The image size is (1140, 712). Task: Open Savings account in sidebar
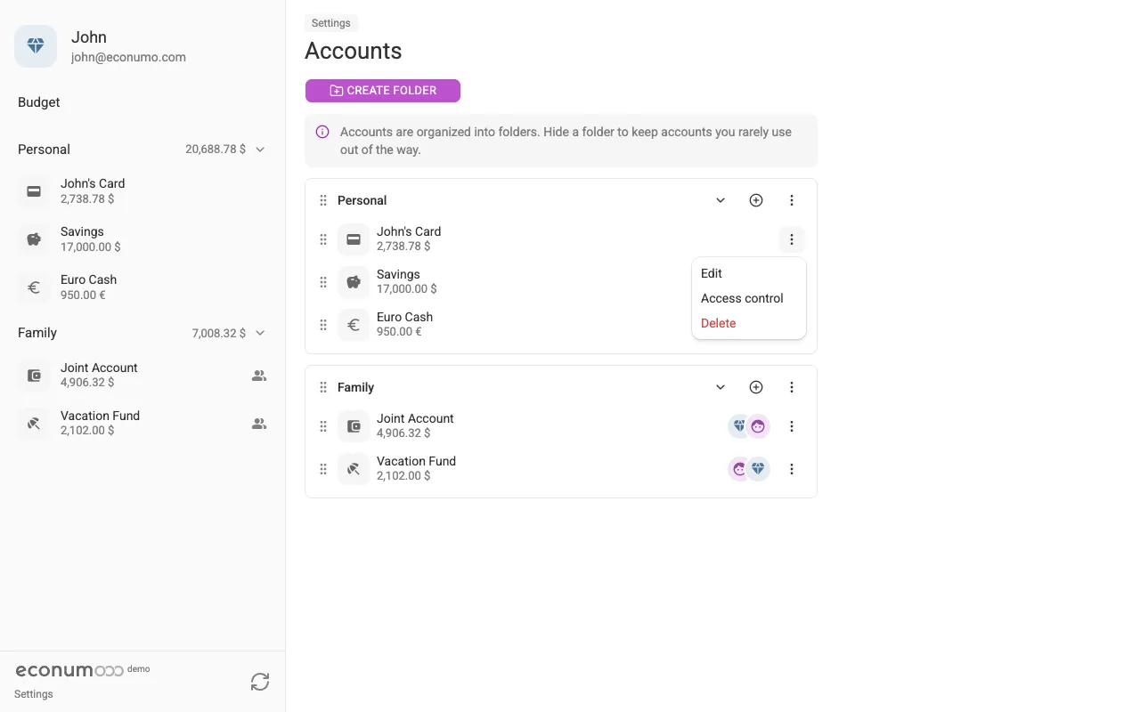tap(142, 239)
